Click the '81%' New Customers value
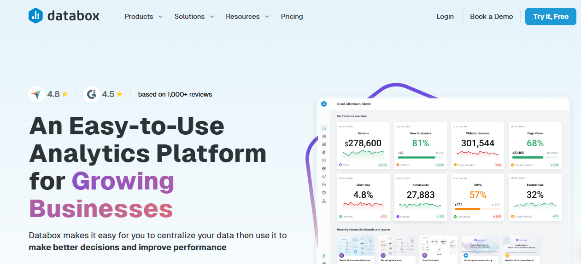This screenshot has height=264, width=581. pyautogui.click(x=421, y=143)
